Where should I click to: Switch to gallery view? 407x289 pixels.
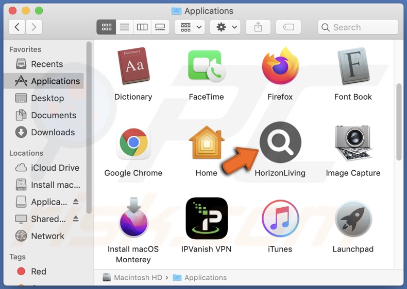point(160,27)
